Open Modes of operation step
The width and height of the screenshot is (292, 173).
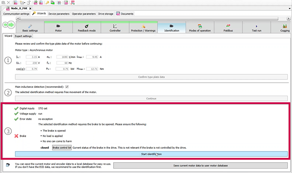click(200, 27)
